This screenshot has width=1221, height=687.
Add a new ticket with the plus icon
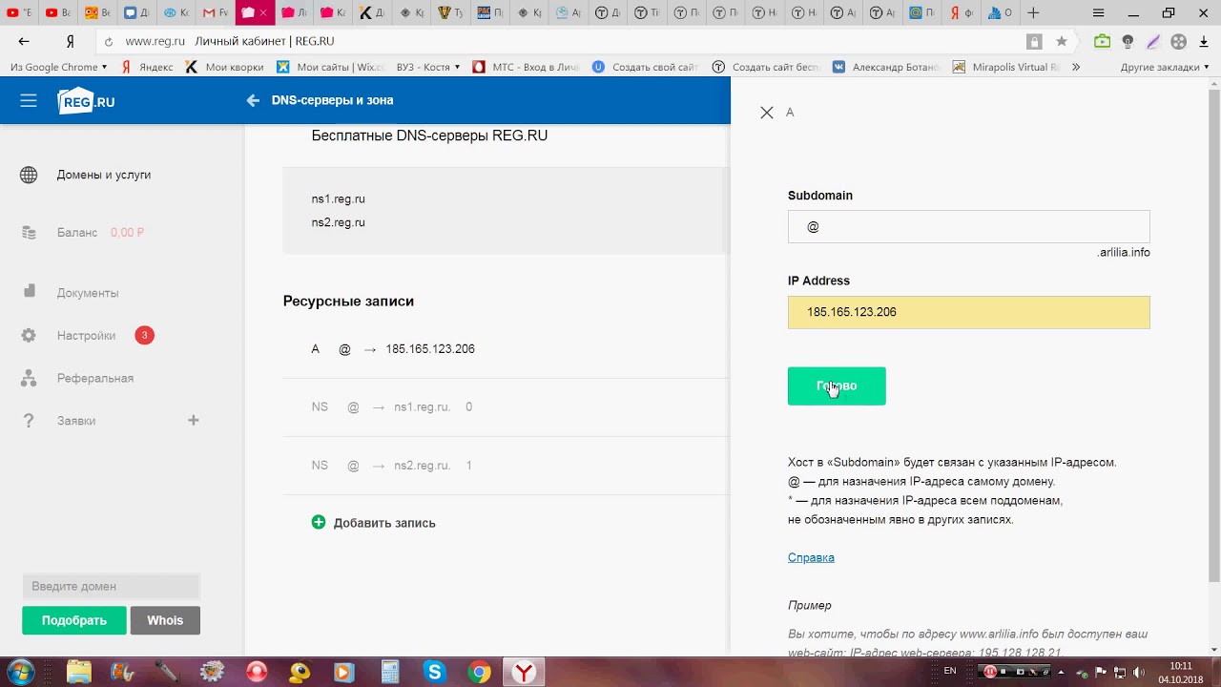pos(194,420)
